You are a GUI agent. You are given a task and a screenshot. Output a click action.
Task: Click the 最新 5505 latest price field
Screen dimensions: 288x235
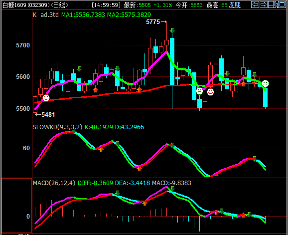point(137,5)
